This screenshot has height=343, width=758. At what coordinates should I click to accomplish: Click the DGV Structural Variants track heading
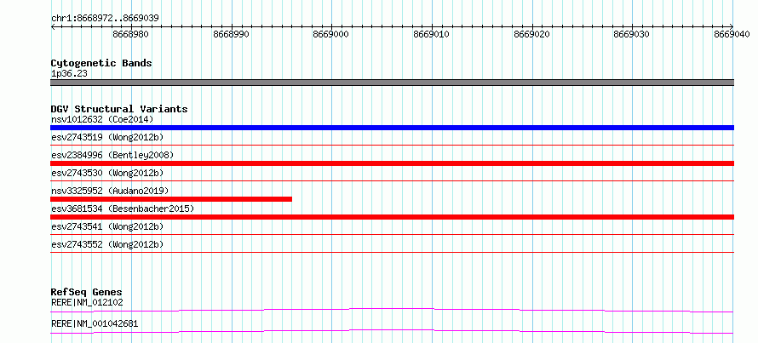[x=119, y=109]
